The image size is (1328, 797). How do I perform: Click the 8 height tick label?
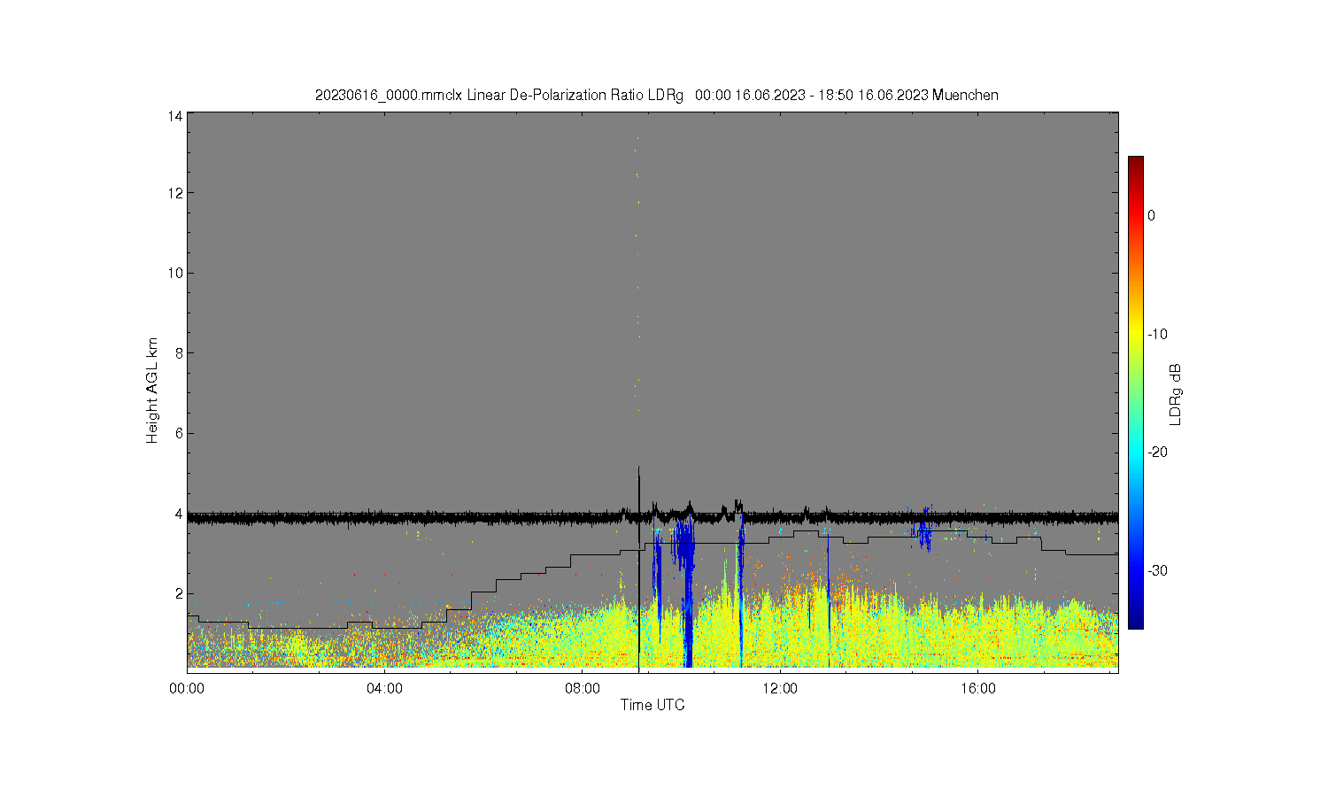(179, 353)
